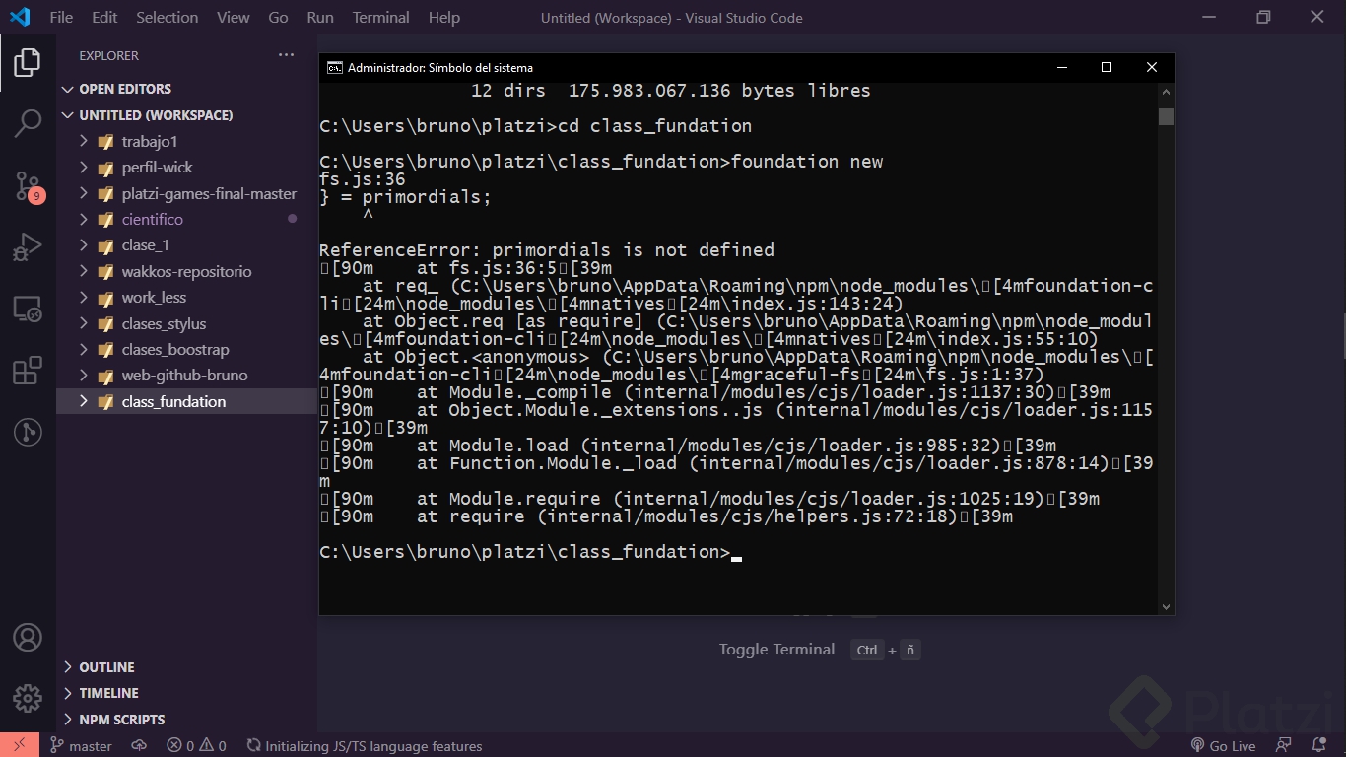
Task: Select the web-github-bruno folder
Action: [186, 376]
